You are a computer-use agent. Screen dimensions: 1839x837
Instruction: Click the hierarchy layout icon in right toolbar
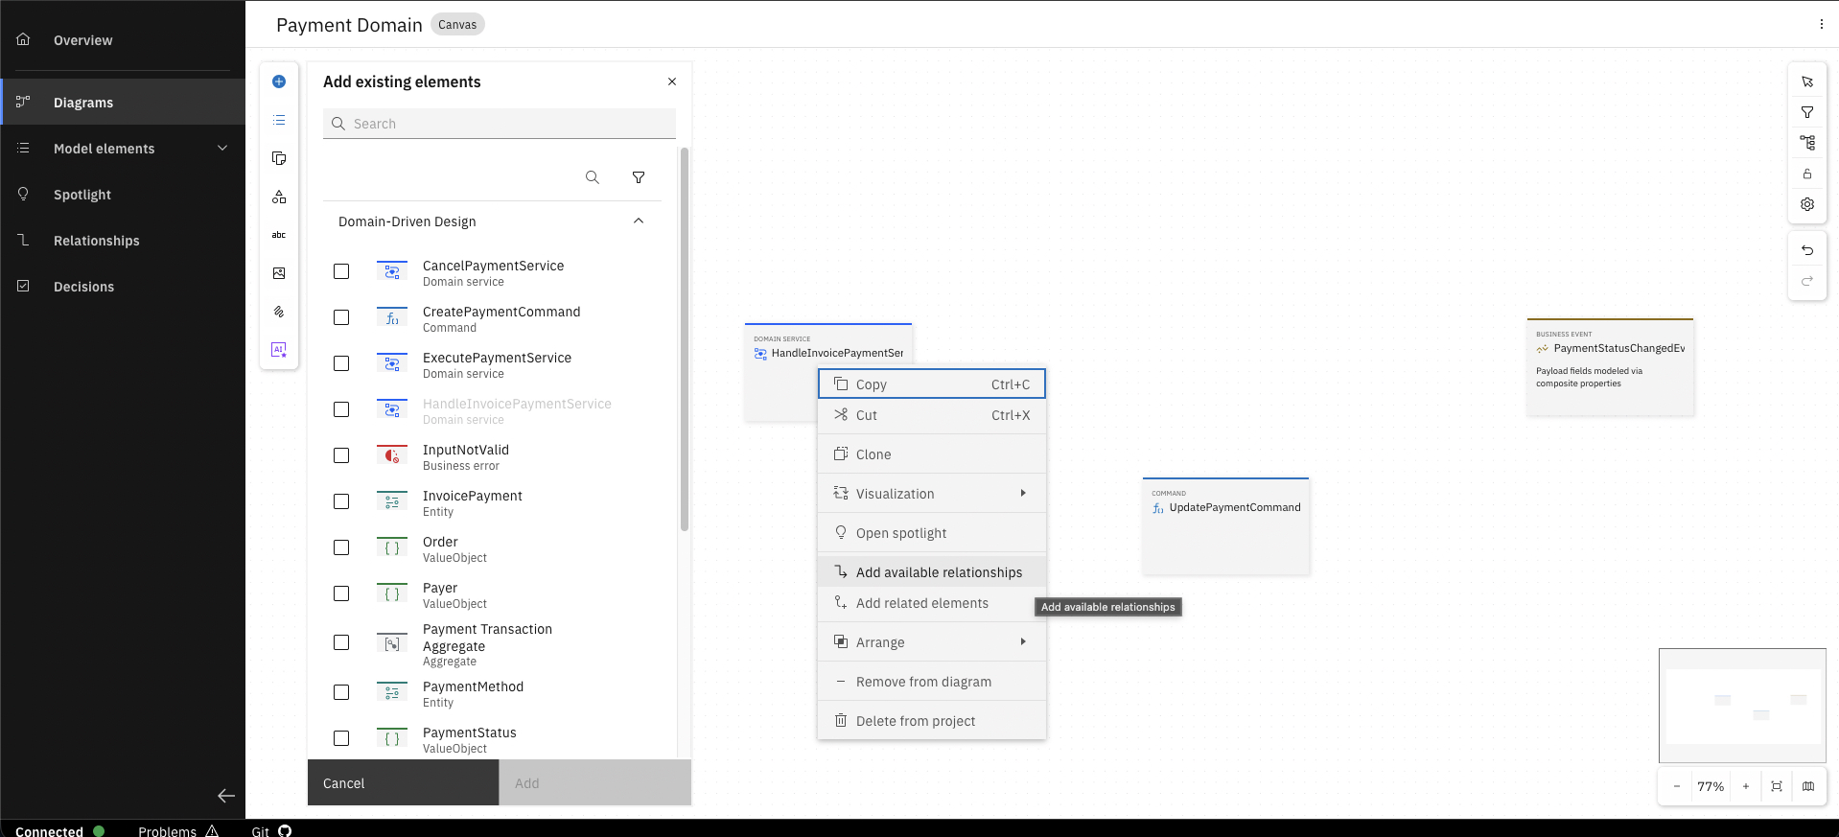click(x=1807, y=143)
